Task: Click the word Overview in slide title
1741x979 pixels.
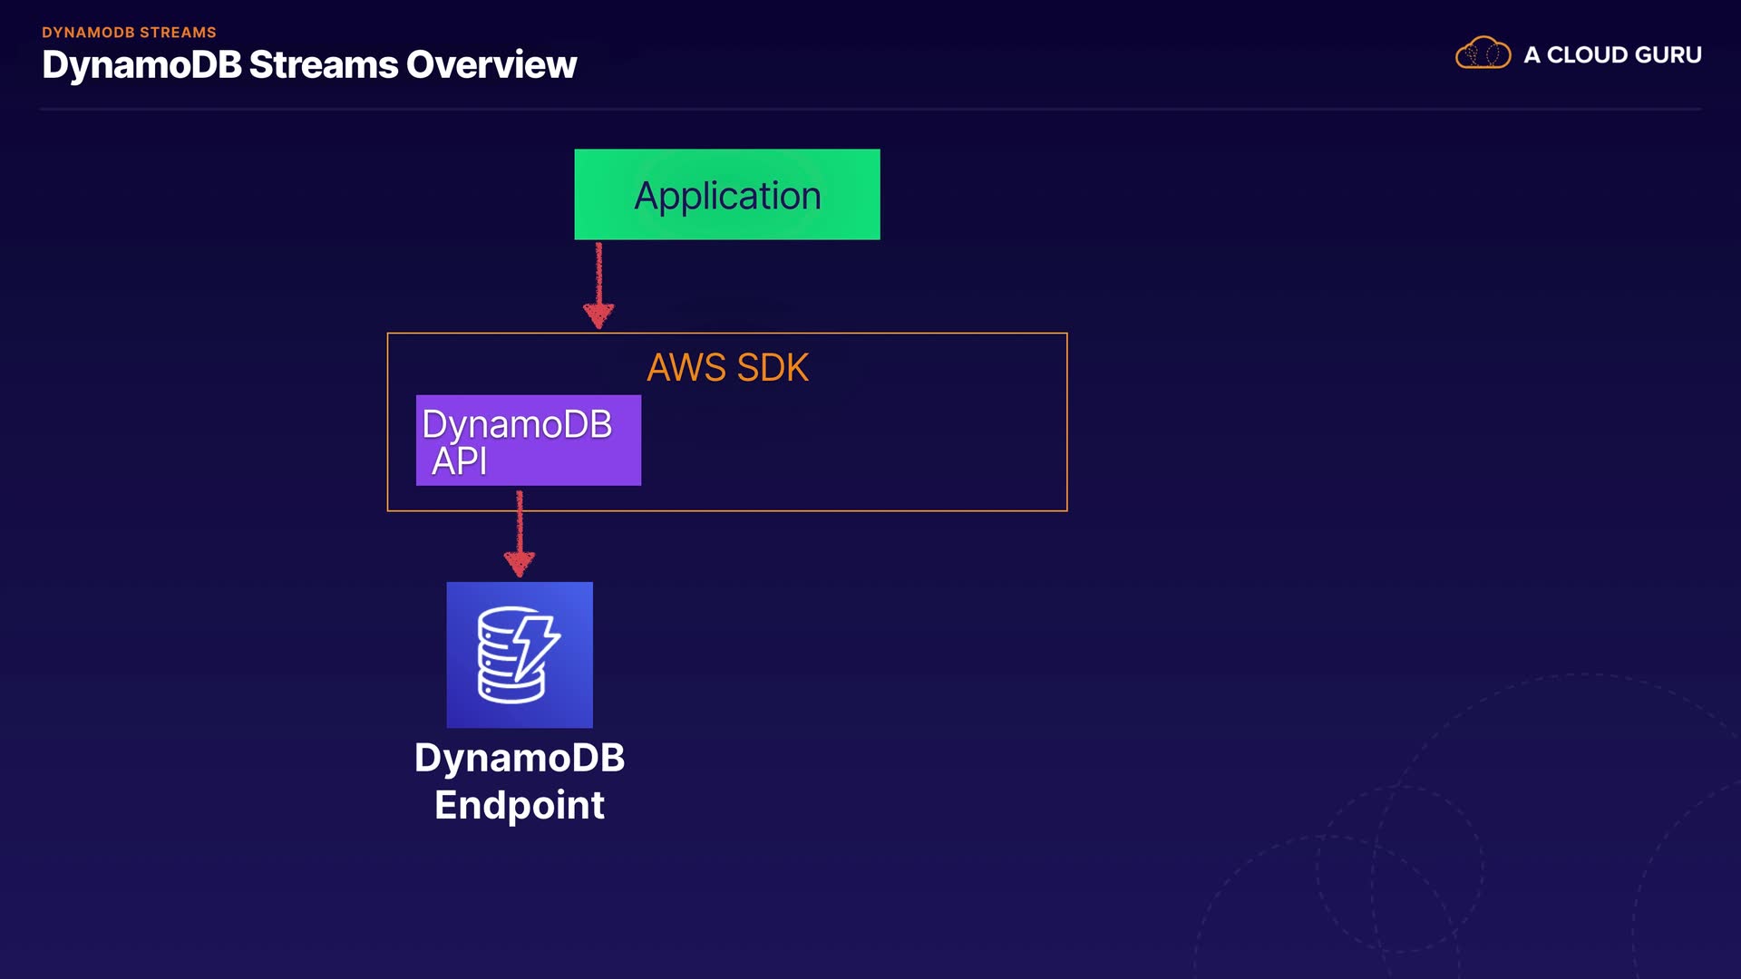Action: pos(491,64)
